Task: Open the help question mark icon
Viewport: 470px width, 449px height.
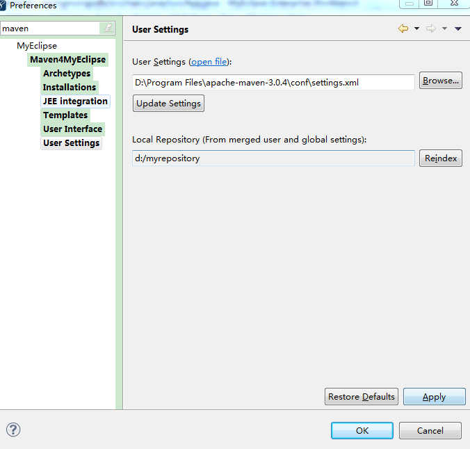Action: [13, 430]
